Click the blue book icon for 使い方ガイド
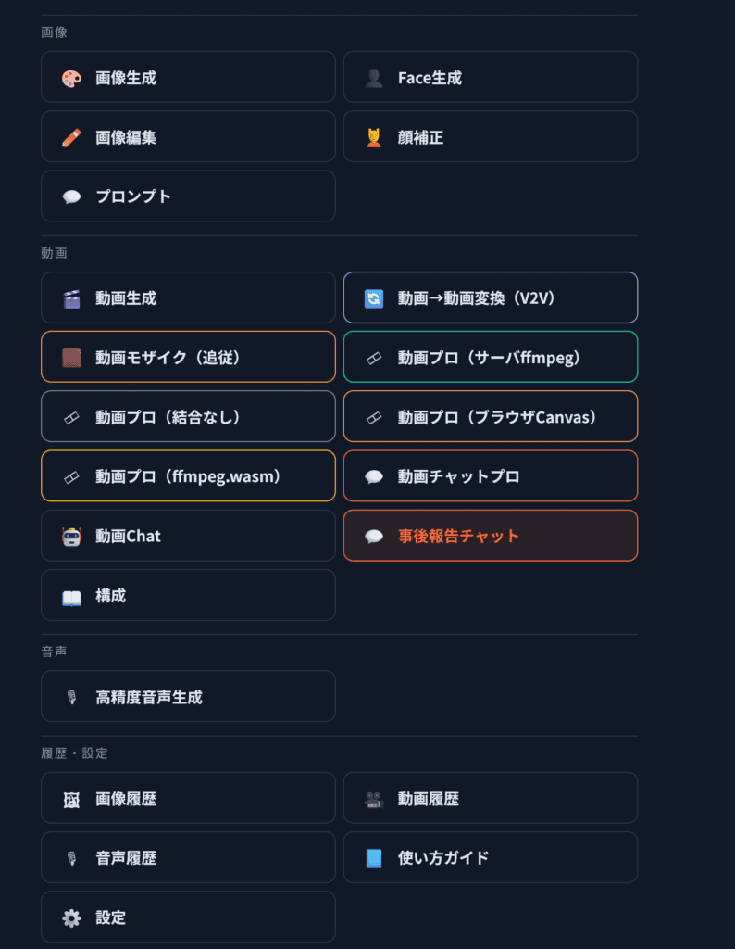This screenshot has height=949, width=735. point(374,858)
